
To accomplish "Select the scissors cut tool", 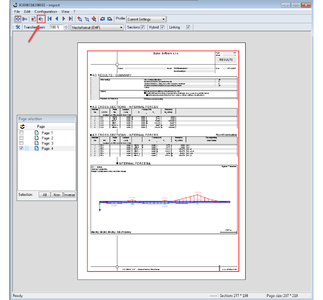I will pos(25,19).
